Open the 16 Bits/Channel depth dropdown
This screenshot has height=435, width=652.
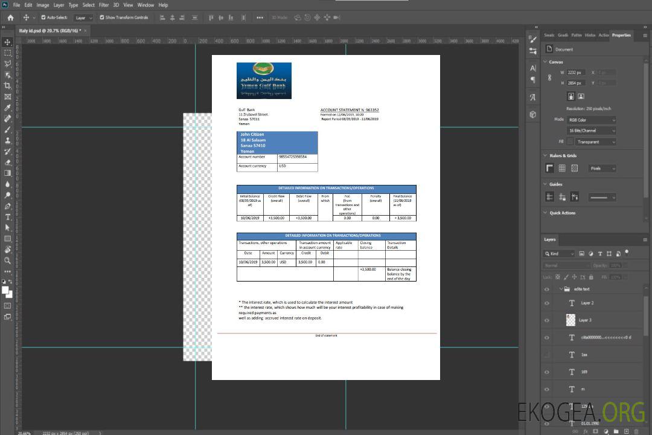click(x=591, y=130)
